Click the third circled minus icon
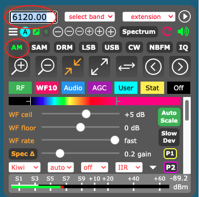The height and width of the screenshot is (197, 199). pos(79,32)
